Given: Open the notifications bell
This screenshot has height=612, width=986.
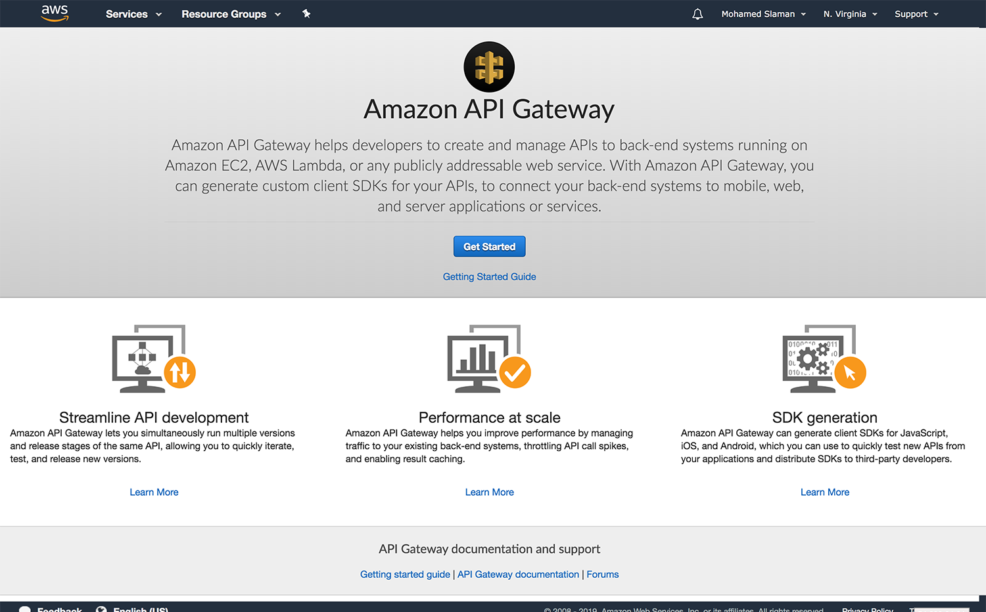Looking at the screenshot, I should [697, 14].
